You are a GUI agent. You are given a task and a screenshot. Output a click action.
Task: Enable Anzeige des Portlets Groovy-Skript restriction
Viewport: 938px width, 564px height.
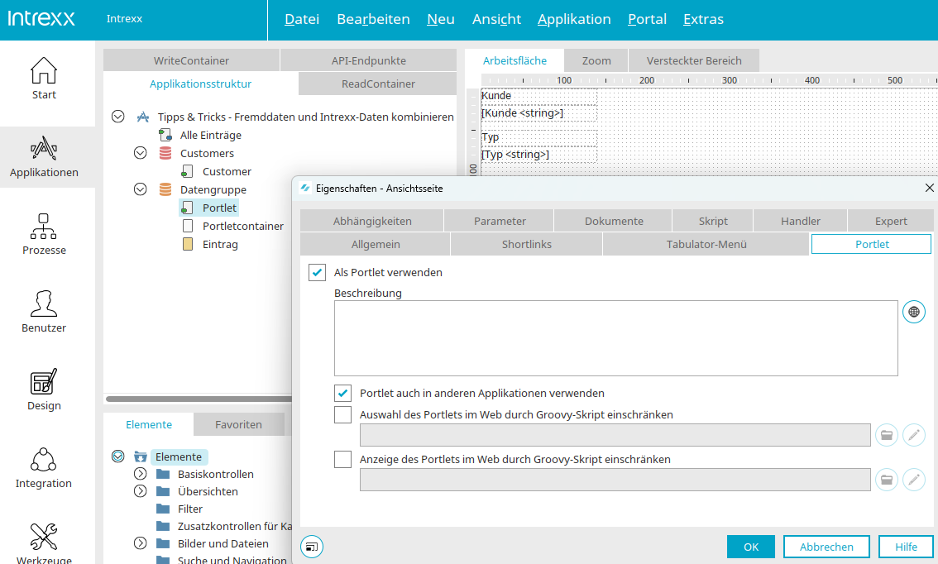pyautogui.click(x=342, y=459)
